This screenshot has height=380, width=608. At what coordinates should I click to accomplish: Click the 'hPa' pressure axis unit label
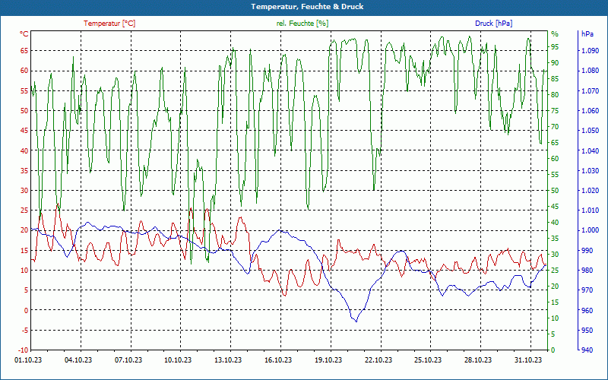pos(587,34)
